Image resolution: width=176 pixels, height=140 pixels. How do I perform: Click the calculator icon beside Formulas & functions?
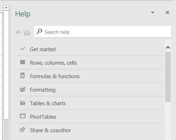[23, 76]
